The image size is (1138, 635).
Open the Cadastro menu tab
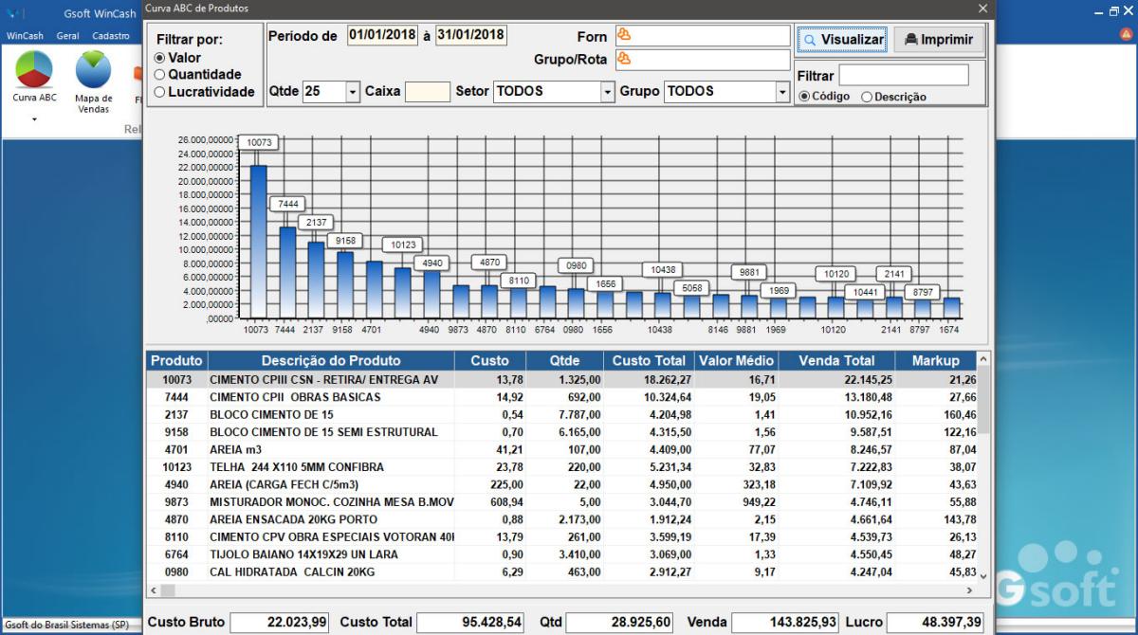(111, 36)
